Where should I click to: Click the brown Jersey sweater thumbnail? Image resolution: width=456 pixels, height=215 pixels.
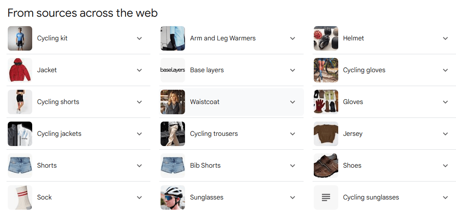(326, 134)
